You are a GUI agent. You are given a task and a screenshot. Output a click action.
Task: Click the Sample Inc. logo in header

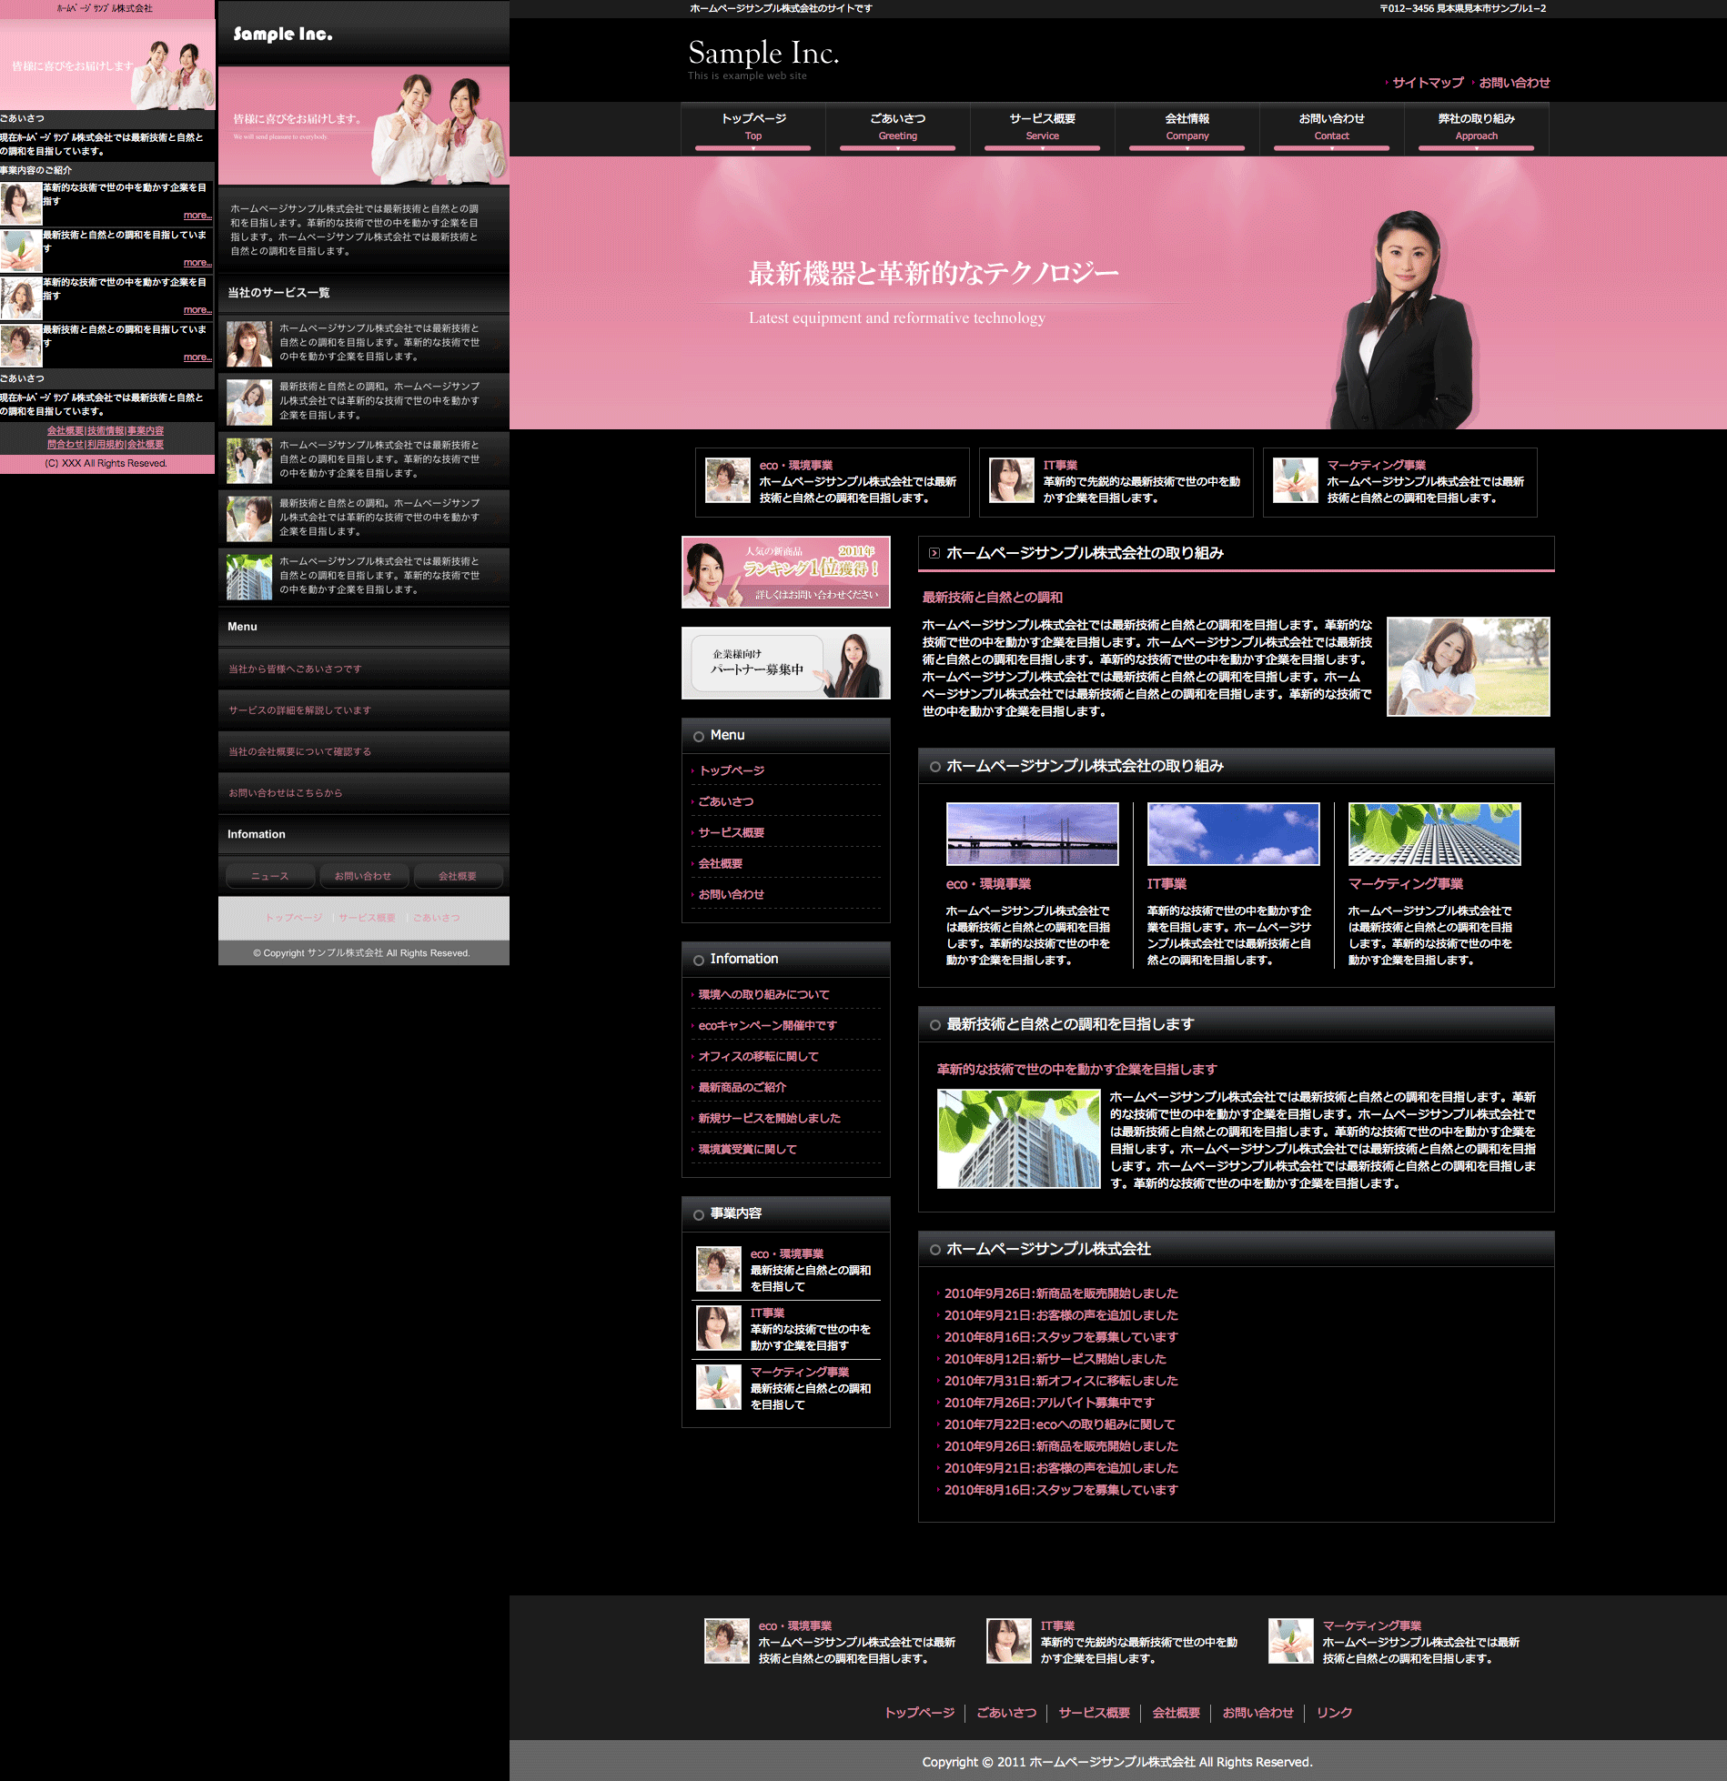click(x=763, y=55)
